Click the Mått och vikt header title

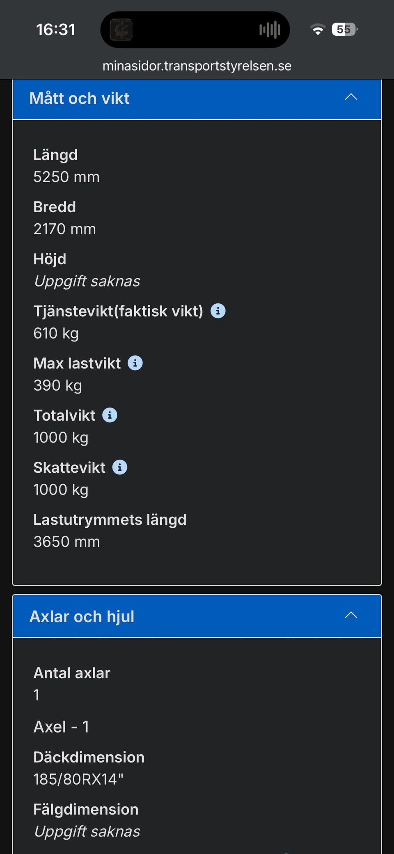pyautogui.click(x=80, y=98)
